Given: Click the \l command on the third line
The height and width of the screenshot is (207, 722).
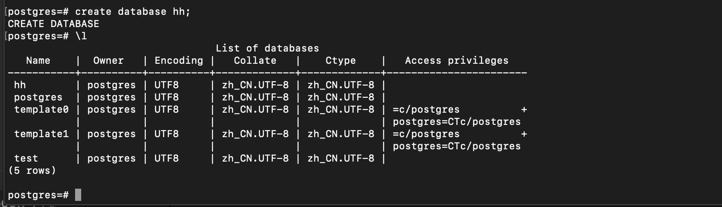Looking at the screenshot, I should point(81,36).
